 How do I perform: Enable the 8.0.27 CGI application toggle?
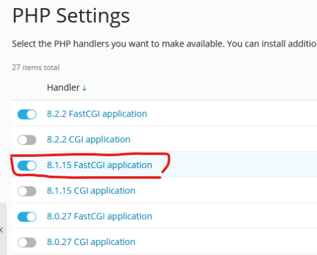[x=27, y=242]
